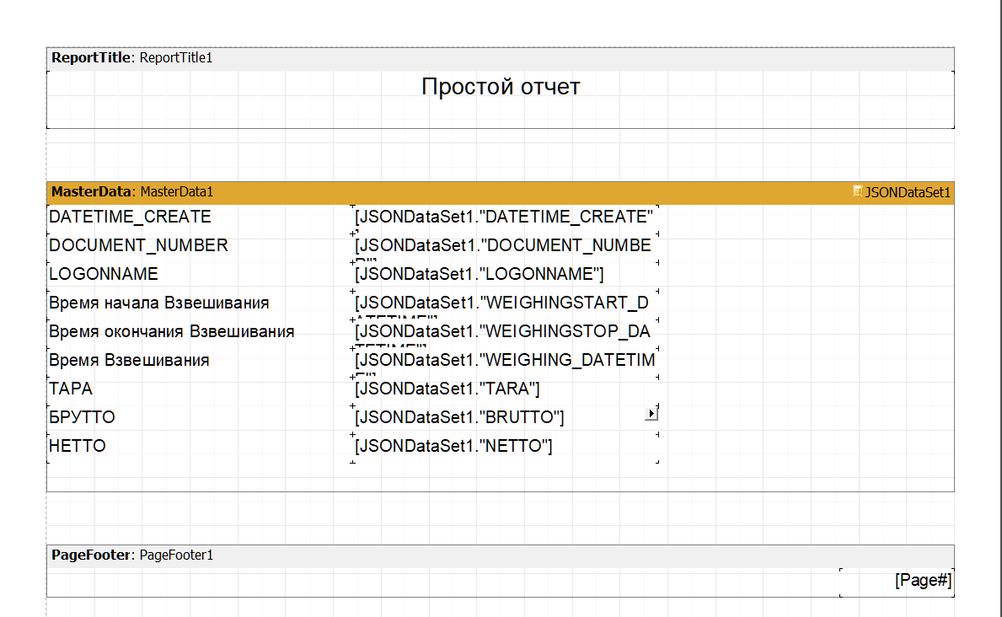Click the "Время Взвешивания" label
Image resolution: width=1002 pixels, height=617 pixels.
pyautogui.click(x=129, y=360)
